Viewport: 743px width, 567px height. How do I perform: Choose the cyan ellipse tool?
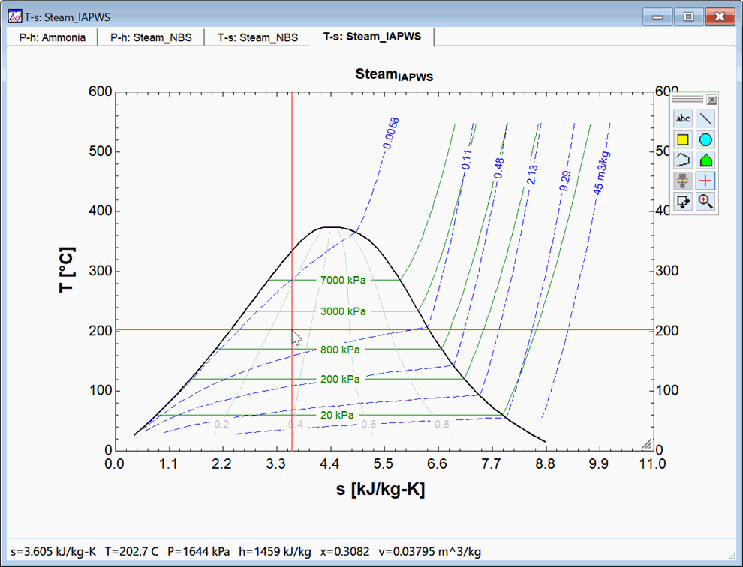point(705,139)
